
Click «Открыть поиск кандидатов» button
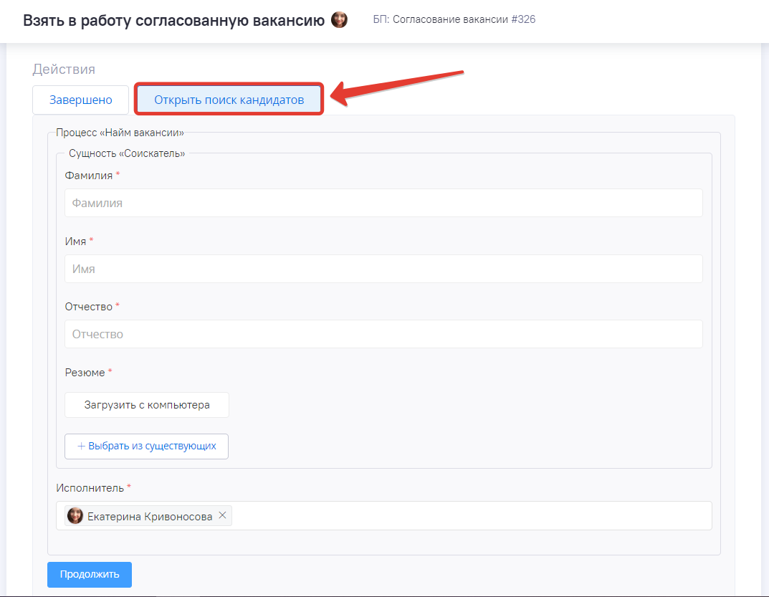(229, 100)
